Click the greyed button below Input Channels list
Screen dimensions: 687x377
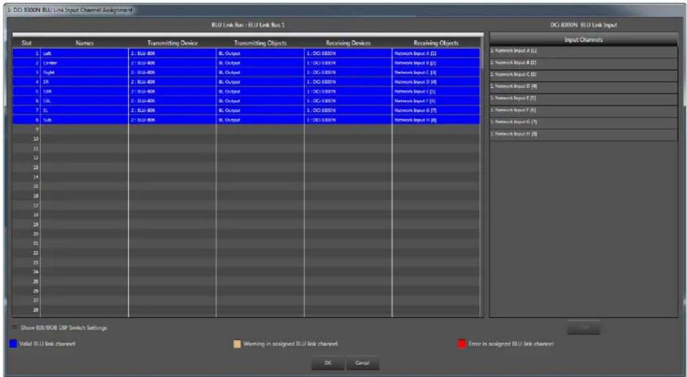tap(584, 328)
